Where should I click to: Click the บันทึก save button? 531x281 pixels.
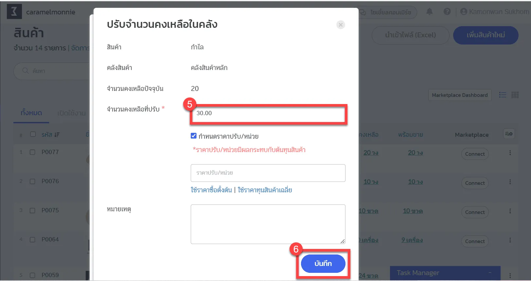tap(323, 264)
